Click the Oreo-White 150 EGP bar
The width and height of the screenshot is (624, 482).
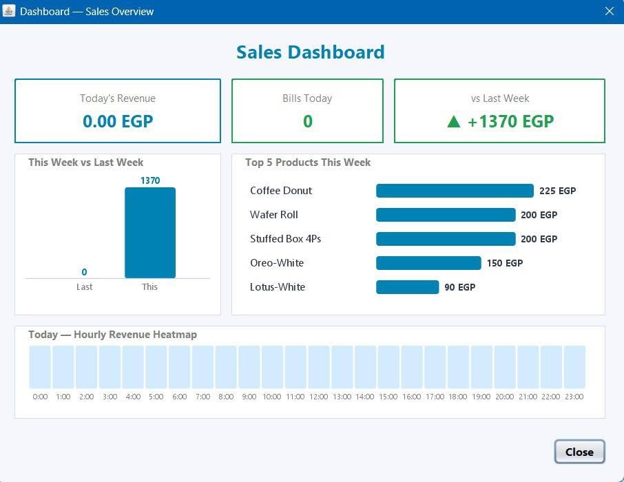(428, 263)
